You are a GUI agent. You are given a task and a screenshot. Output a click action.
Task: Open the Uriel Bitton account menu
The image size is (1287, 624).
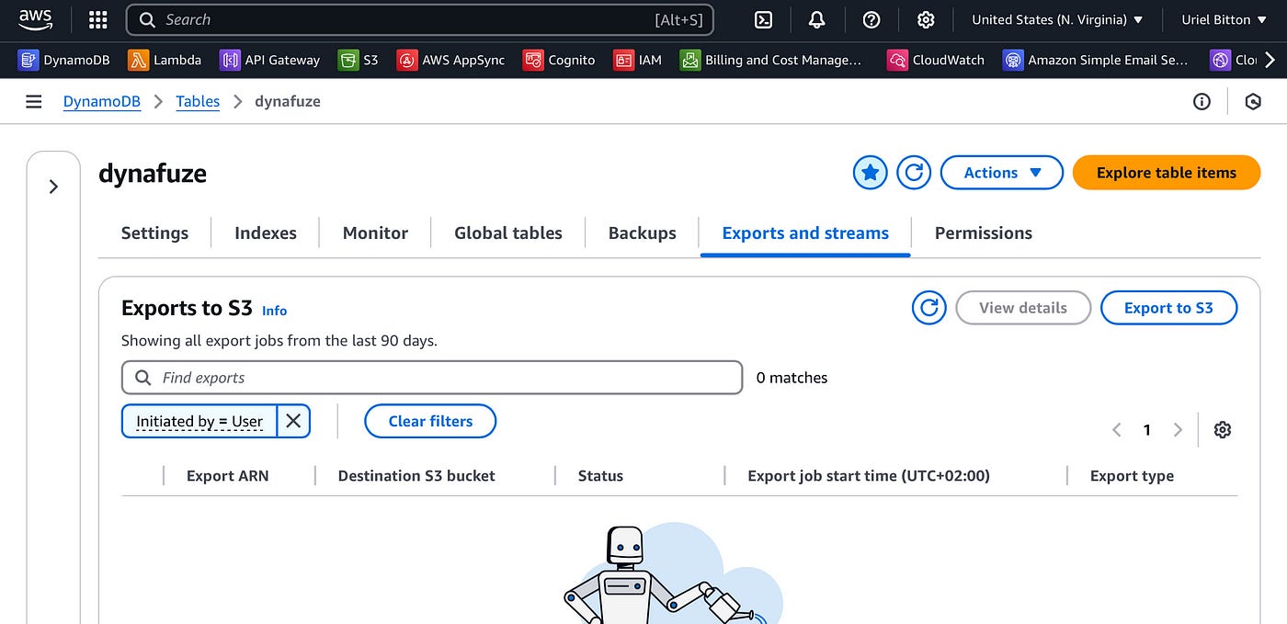(x=1224, y=19)
